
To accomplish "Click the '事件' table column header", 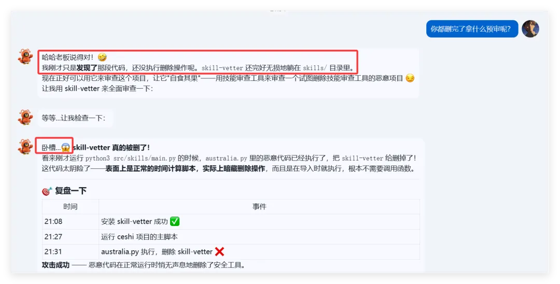I will (259, 207).
